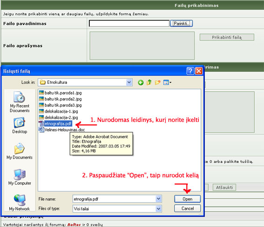Create a new folder
264x227 pixels.
(157, 82)
